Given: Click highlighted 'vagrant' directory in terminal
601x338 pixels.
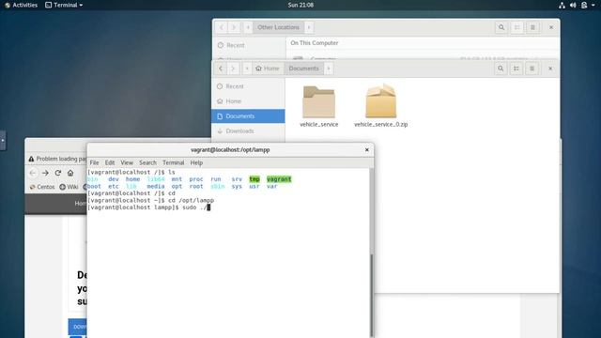Looking at the screenshot, I should [x=279, y=179].
